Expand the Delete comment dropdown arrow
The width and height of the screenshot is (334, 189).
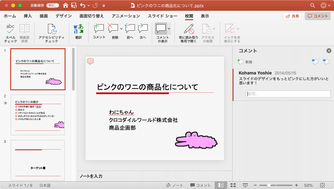click(x=121, y=29)
